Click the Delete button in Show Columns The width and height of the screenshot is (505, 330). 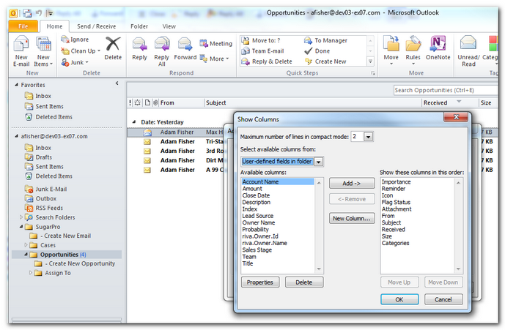pos(304,282)
